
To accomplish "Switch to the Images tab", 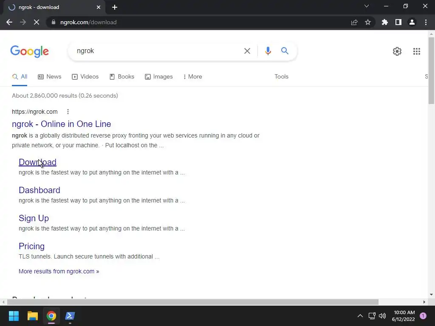I will (x=159, y=77).
